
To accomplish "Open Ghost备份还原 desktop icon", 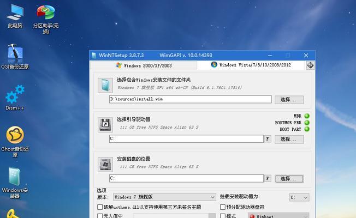I will pyautogui.click(x=15, y=141).
